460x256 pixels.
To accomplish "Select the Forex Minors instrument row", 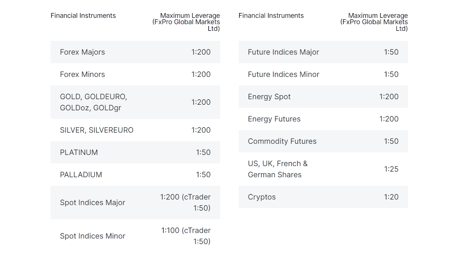I will point(82,74).
